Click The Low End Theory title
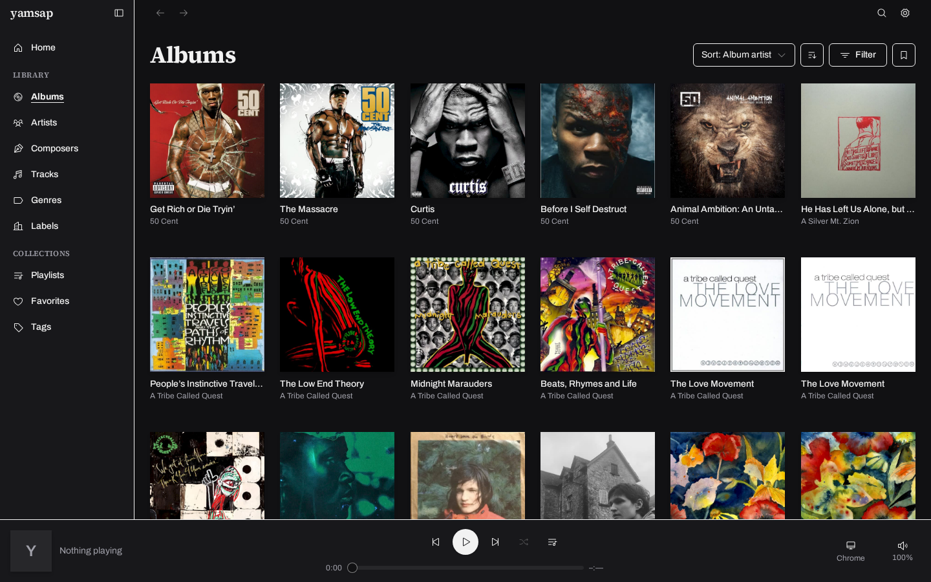 pos(322,384)
